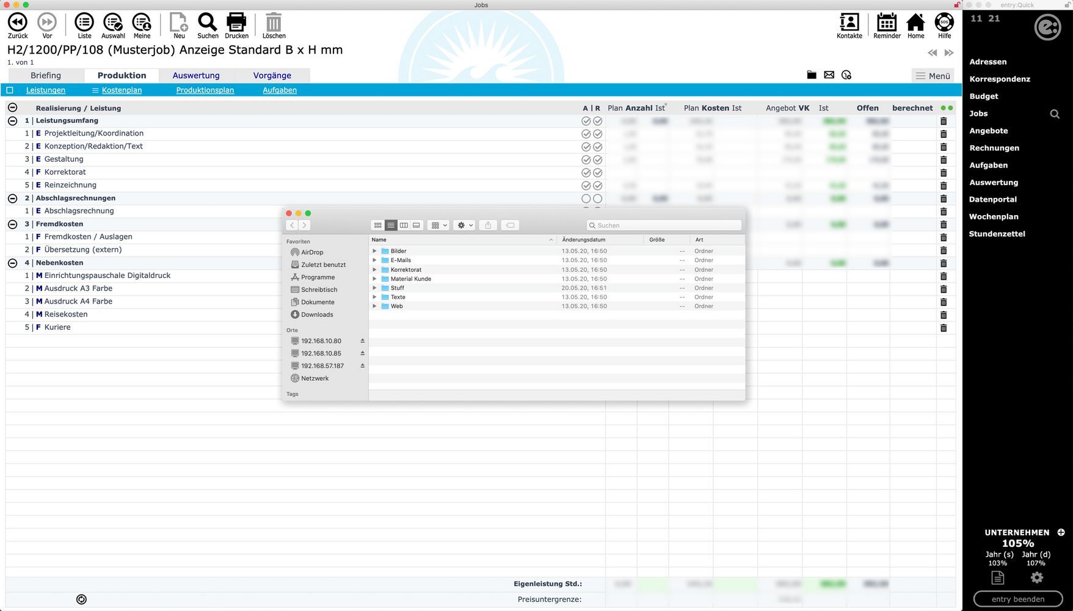
Task: Collapse the Leistungsumfang group
Action: (12, 121)
